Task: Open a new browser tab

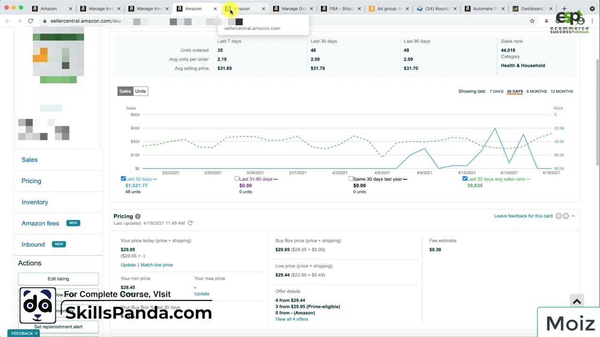Action: click(564, 8)
